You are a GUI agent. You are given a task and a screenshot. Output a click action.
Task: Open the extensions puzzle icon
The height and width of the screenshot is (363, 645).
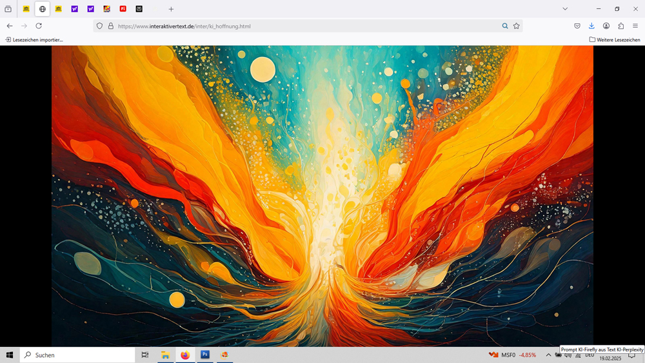[620, 26]
